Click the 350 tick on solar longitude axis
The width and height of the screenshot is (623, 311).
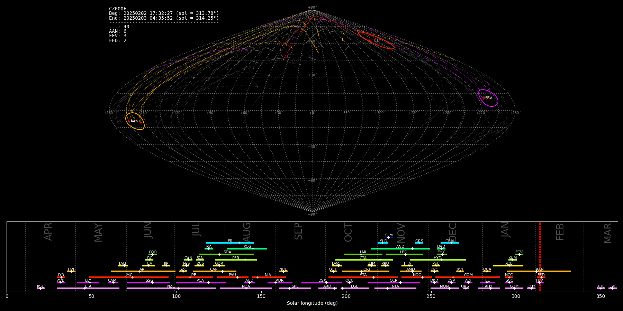[x=601, y=296]
